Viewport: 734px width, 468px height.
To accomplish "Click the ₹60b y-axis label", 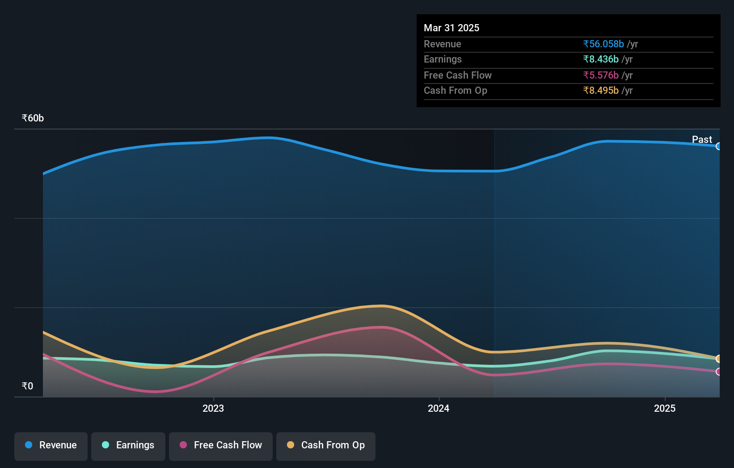I will coord(33,118).
